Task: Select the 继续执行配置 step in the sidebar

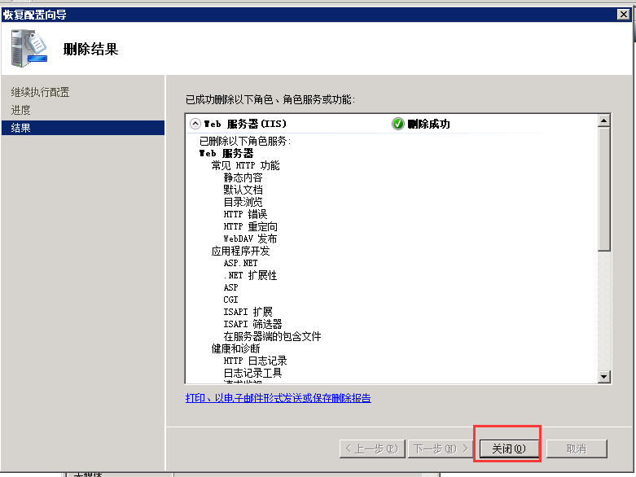Action: (41, 92)
